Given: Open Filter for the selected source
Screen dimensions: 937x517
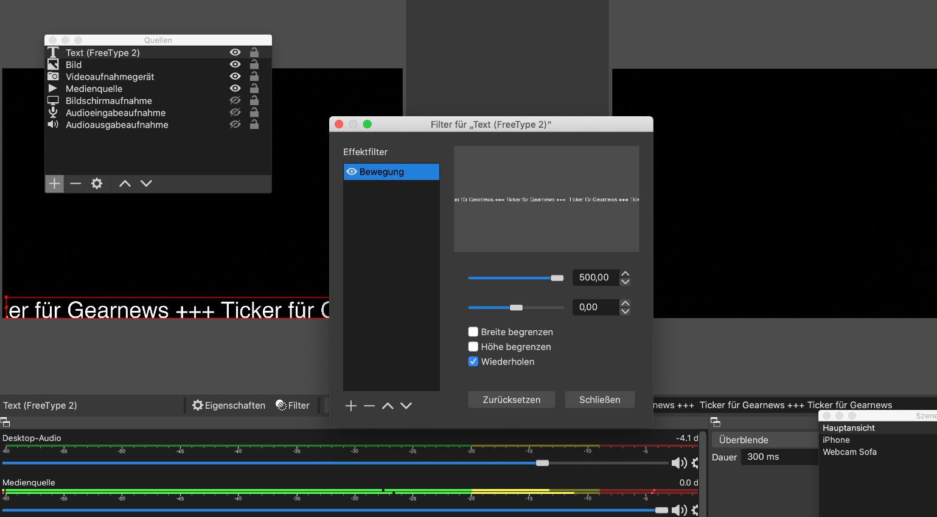Looking at the screenshot, I should (x=293, y=405).
